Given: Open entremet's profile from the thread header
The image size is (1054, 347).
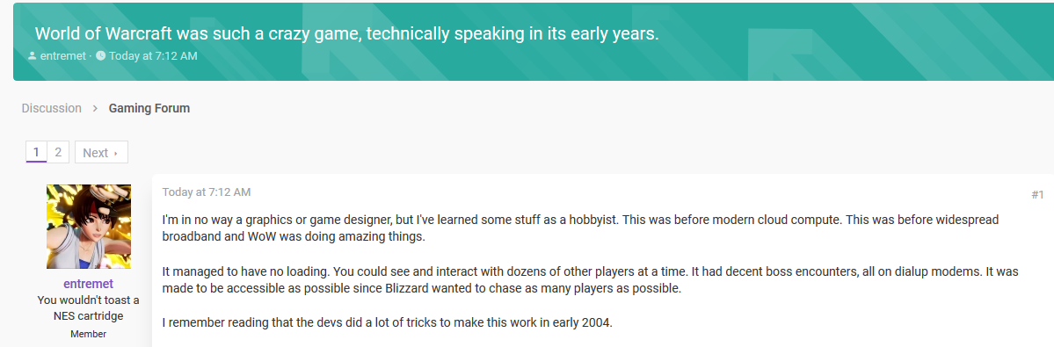Looking at the screenshot, I should (x=62, y=56).
